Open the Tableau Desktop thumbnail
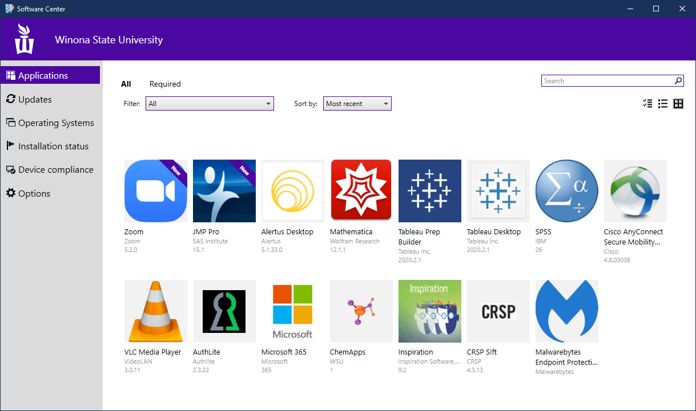 pos(498,191)
